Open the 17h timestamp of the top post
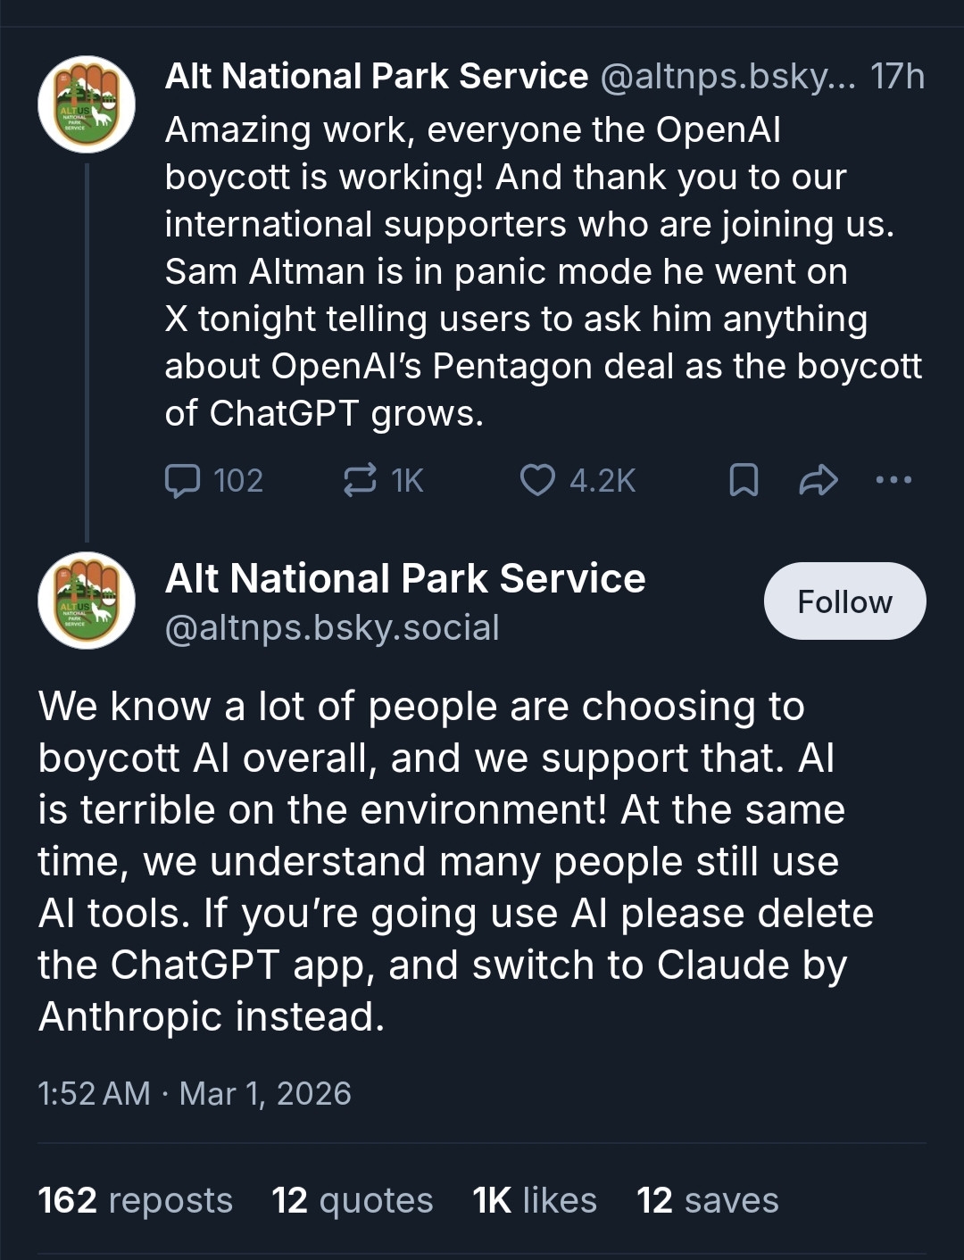The width and height of the screenshot is (964, 1260). [897, 77]
